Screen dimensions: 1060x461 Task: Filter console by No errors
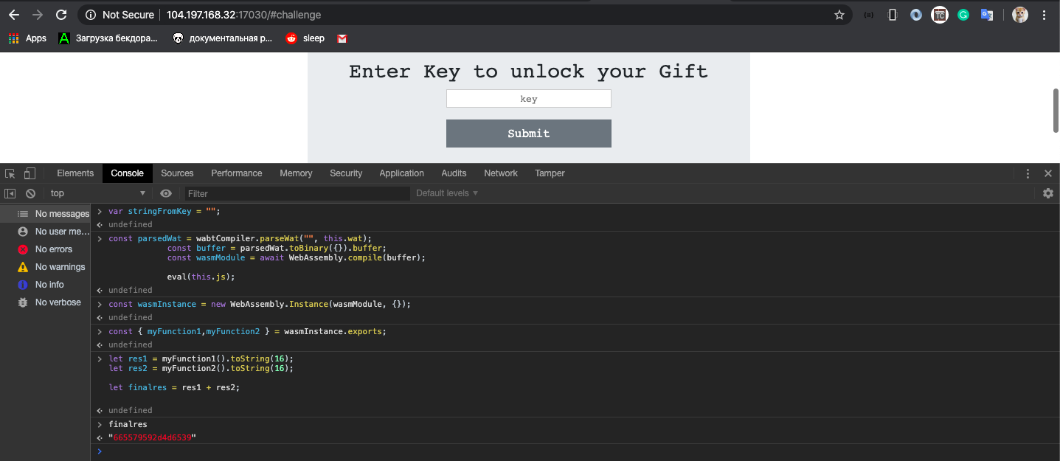point(54,249)
